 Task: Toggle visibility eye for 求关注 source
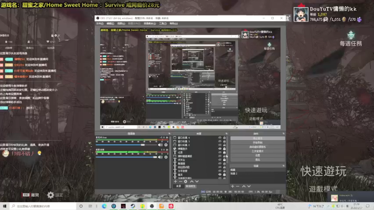220,160
